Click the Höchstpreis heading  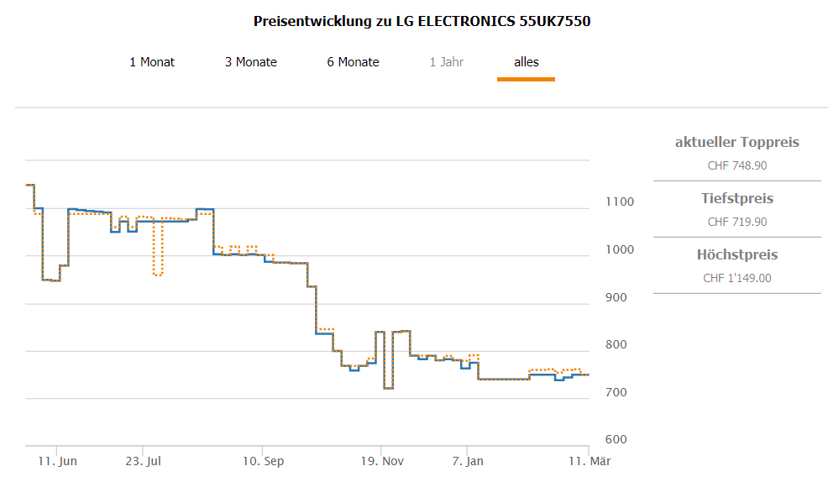tap(736, 254)
